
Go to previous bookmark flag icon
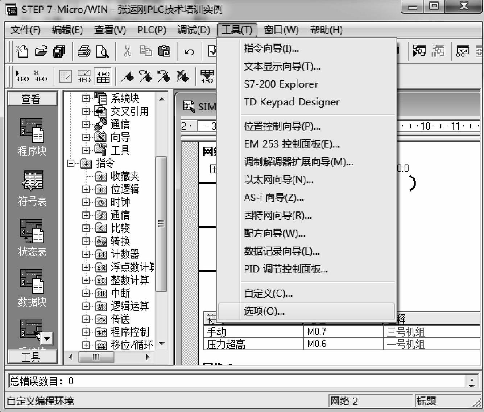coord(164,76)
